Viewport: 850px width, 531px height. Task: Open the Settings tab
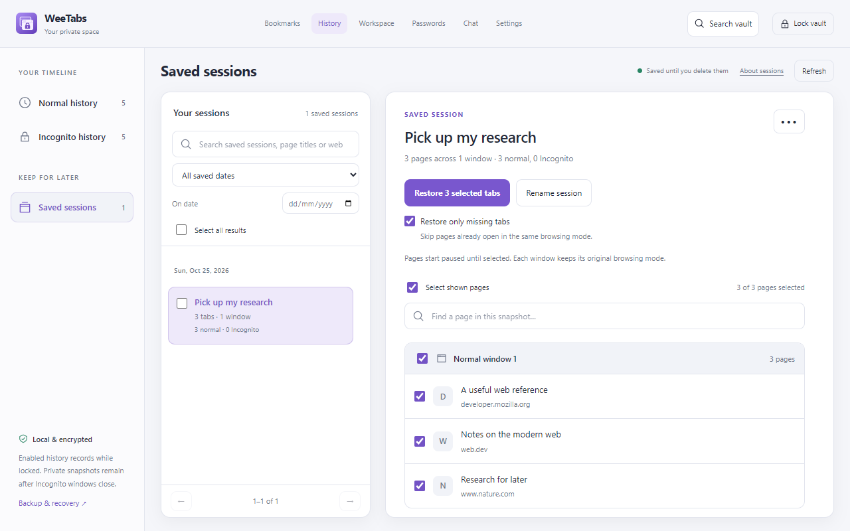pyautogui.click(x=509, y=23)
